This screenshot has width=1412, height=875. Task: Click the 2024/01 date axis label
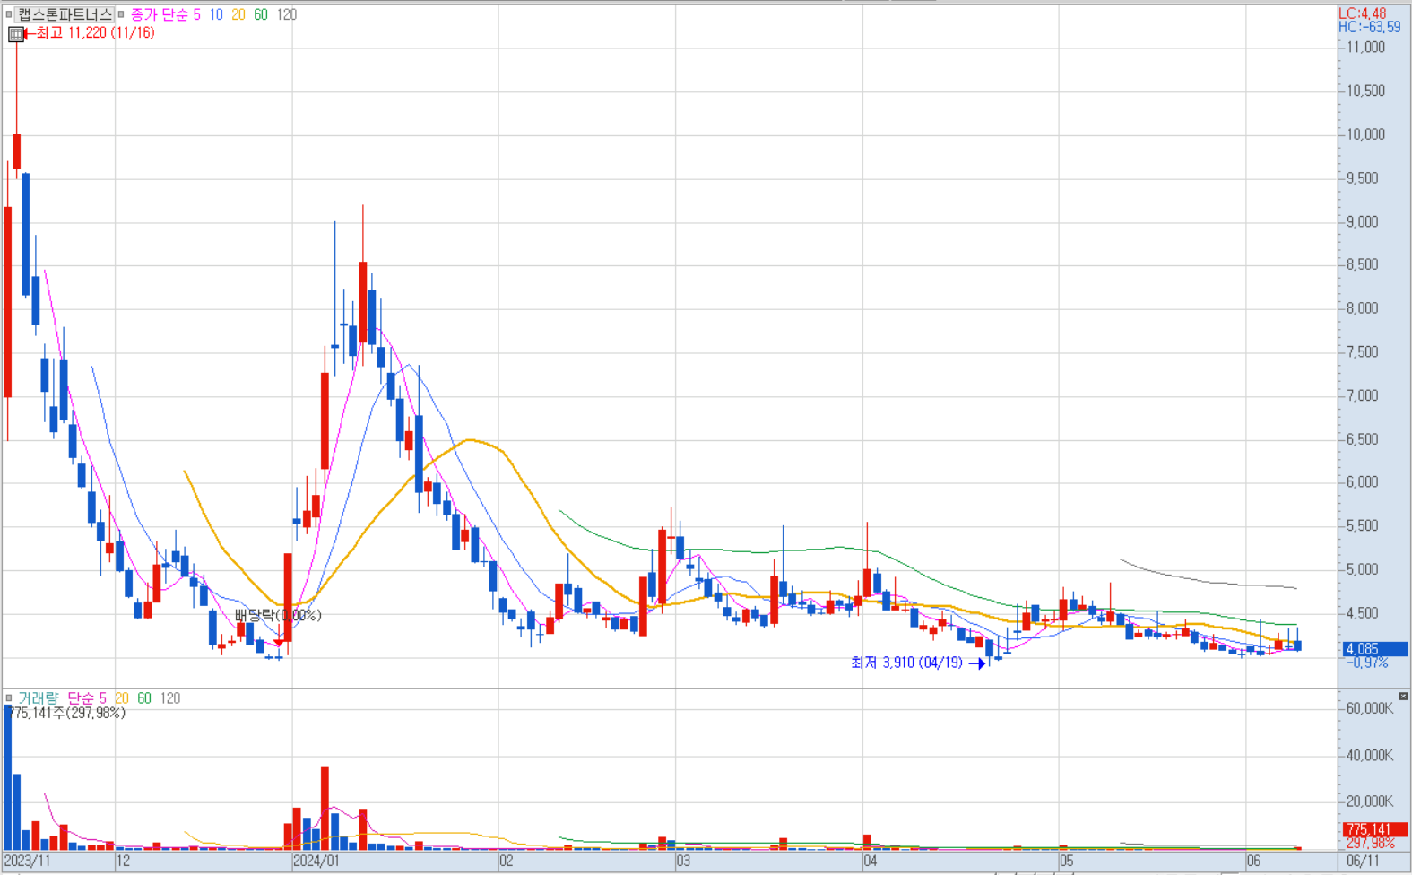pyautogui.click(x=316, y=861)
